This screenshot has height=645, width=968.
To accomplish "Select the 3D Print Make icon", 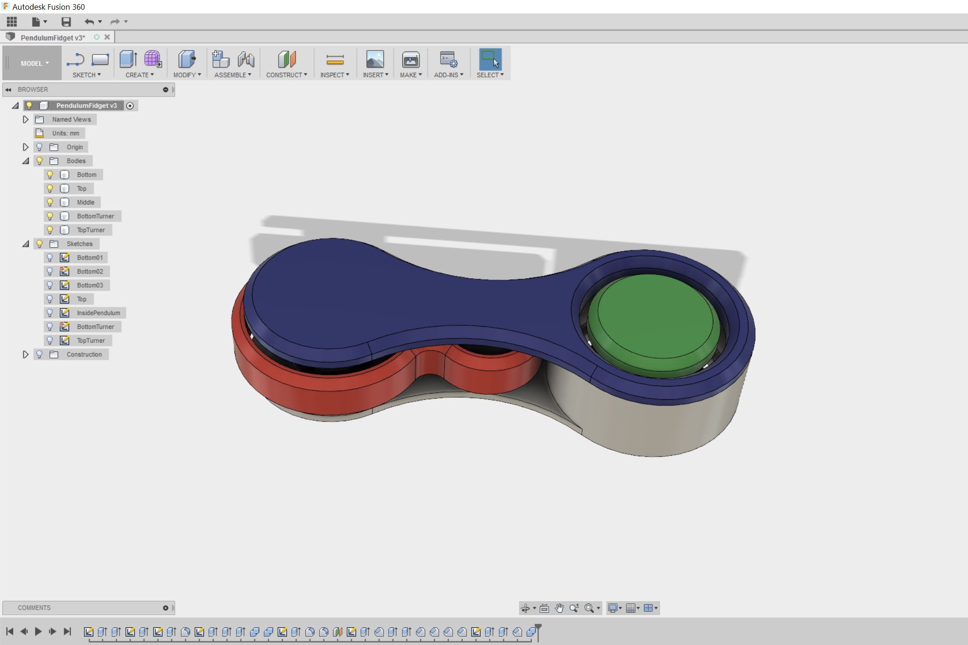I will (x=410, y=60).
